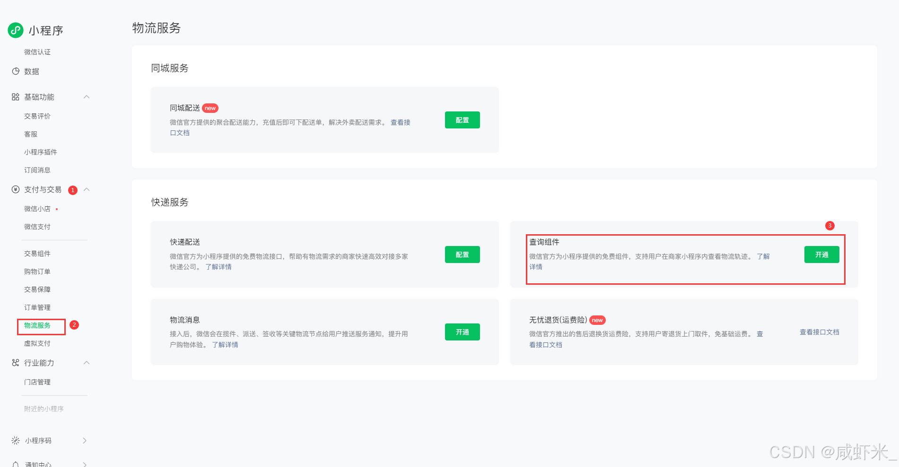
Task: Select 物流服务 in the sidebar
Action: point(37,325)
